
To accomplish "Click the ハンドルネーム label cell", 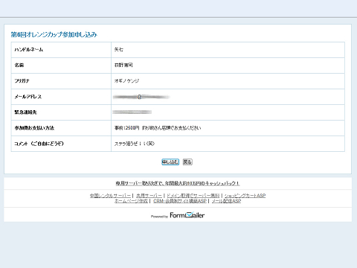I will [x=61, y=50].
